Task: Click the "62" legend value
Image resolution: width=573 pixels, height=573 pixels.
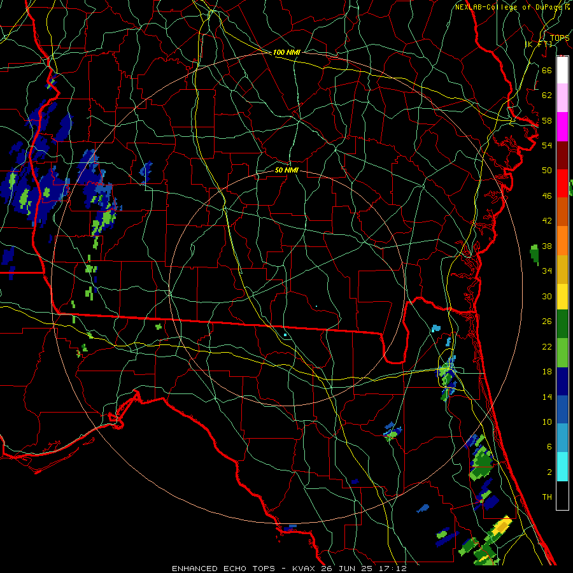Action: pyautogui.click(x=547, y=95)
